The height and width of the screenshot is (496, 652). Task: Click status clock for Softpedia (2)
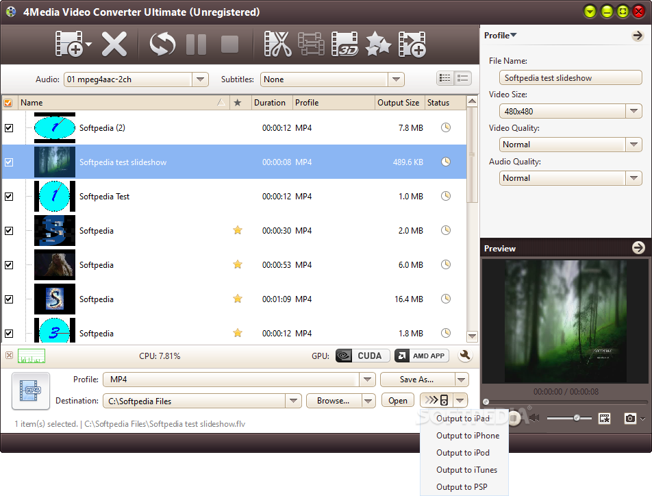tap(446, 127)
